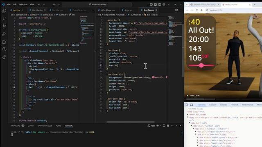Open the Run and Debug view

click(5, 34)
